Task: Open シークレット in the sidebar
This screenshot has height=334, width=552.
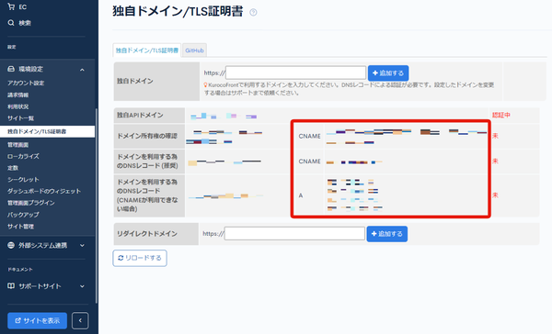Action: 23,180
